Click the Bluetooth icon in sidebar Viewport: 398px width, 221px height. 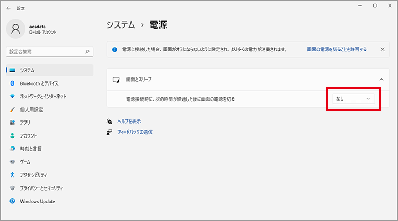(12, 83)
